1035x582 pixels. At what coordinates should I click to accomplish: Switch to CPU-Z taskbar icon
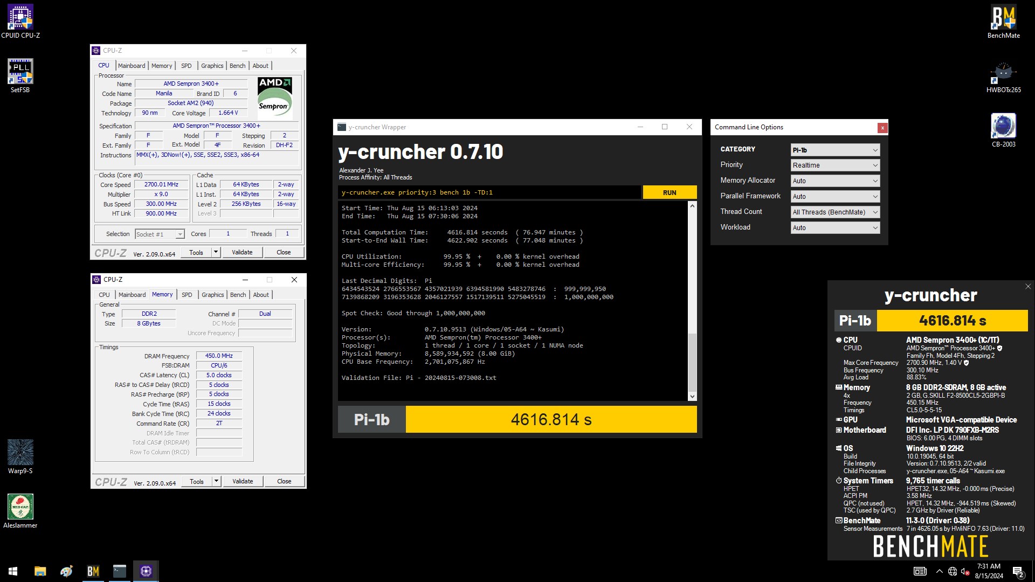point(146,571)
